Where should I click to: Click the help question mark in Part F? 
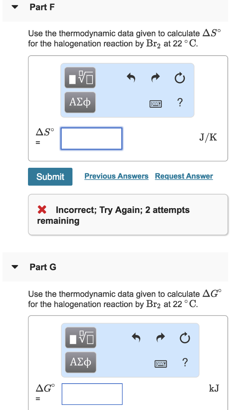tap(180, 103)
